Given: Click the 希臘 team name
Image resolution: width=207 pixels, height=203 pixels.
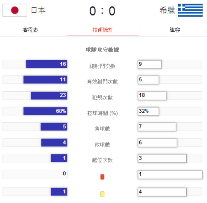Looking at the screenshot, I should [x=167, y=10].
